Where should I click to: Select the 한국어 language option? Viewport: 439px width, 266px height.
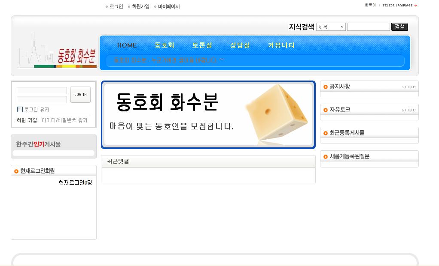pyautogui.click(x=370, y=5)
